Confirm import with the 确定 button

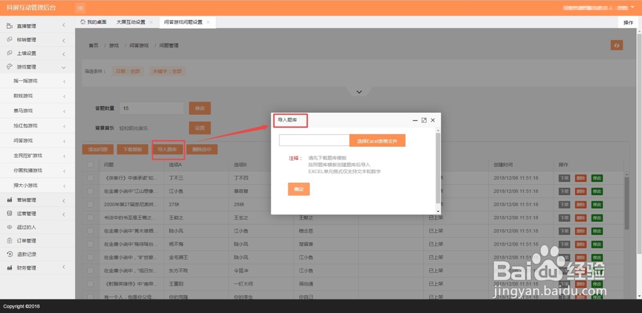click(299, 189)
